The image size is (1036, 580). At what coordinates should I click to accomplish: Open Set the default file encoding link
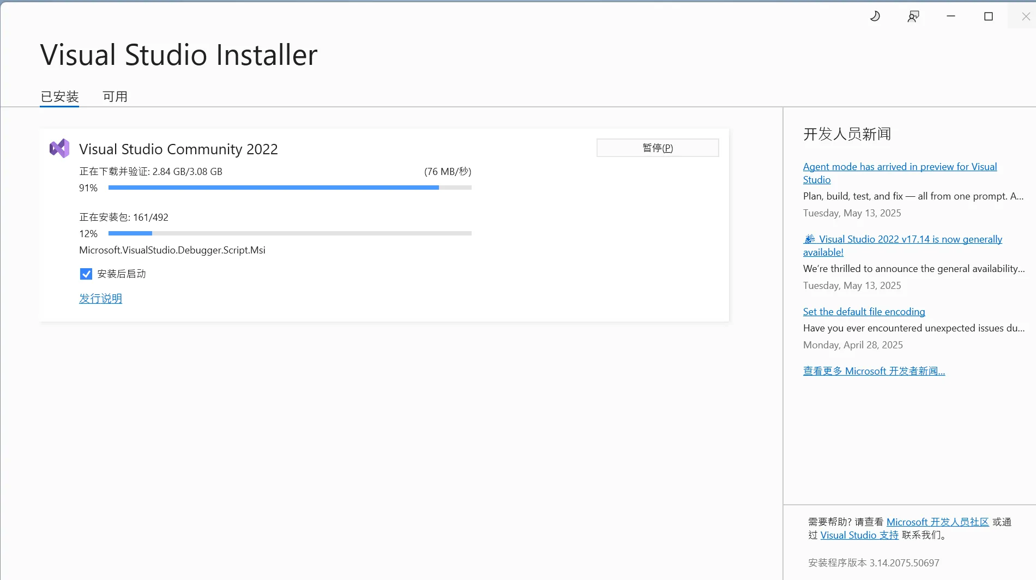point(864,311)
